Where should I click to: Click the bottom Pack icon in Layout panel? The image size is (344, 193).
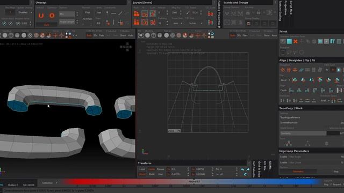click(137, 22)
